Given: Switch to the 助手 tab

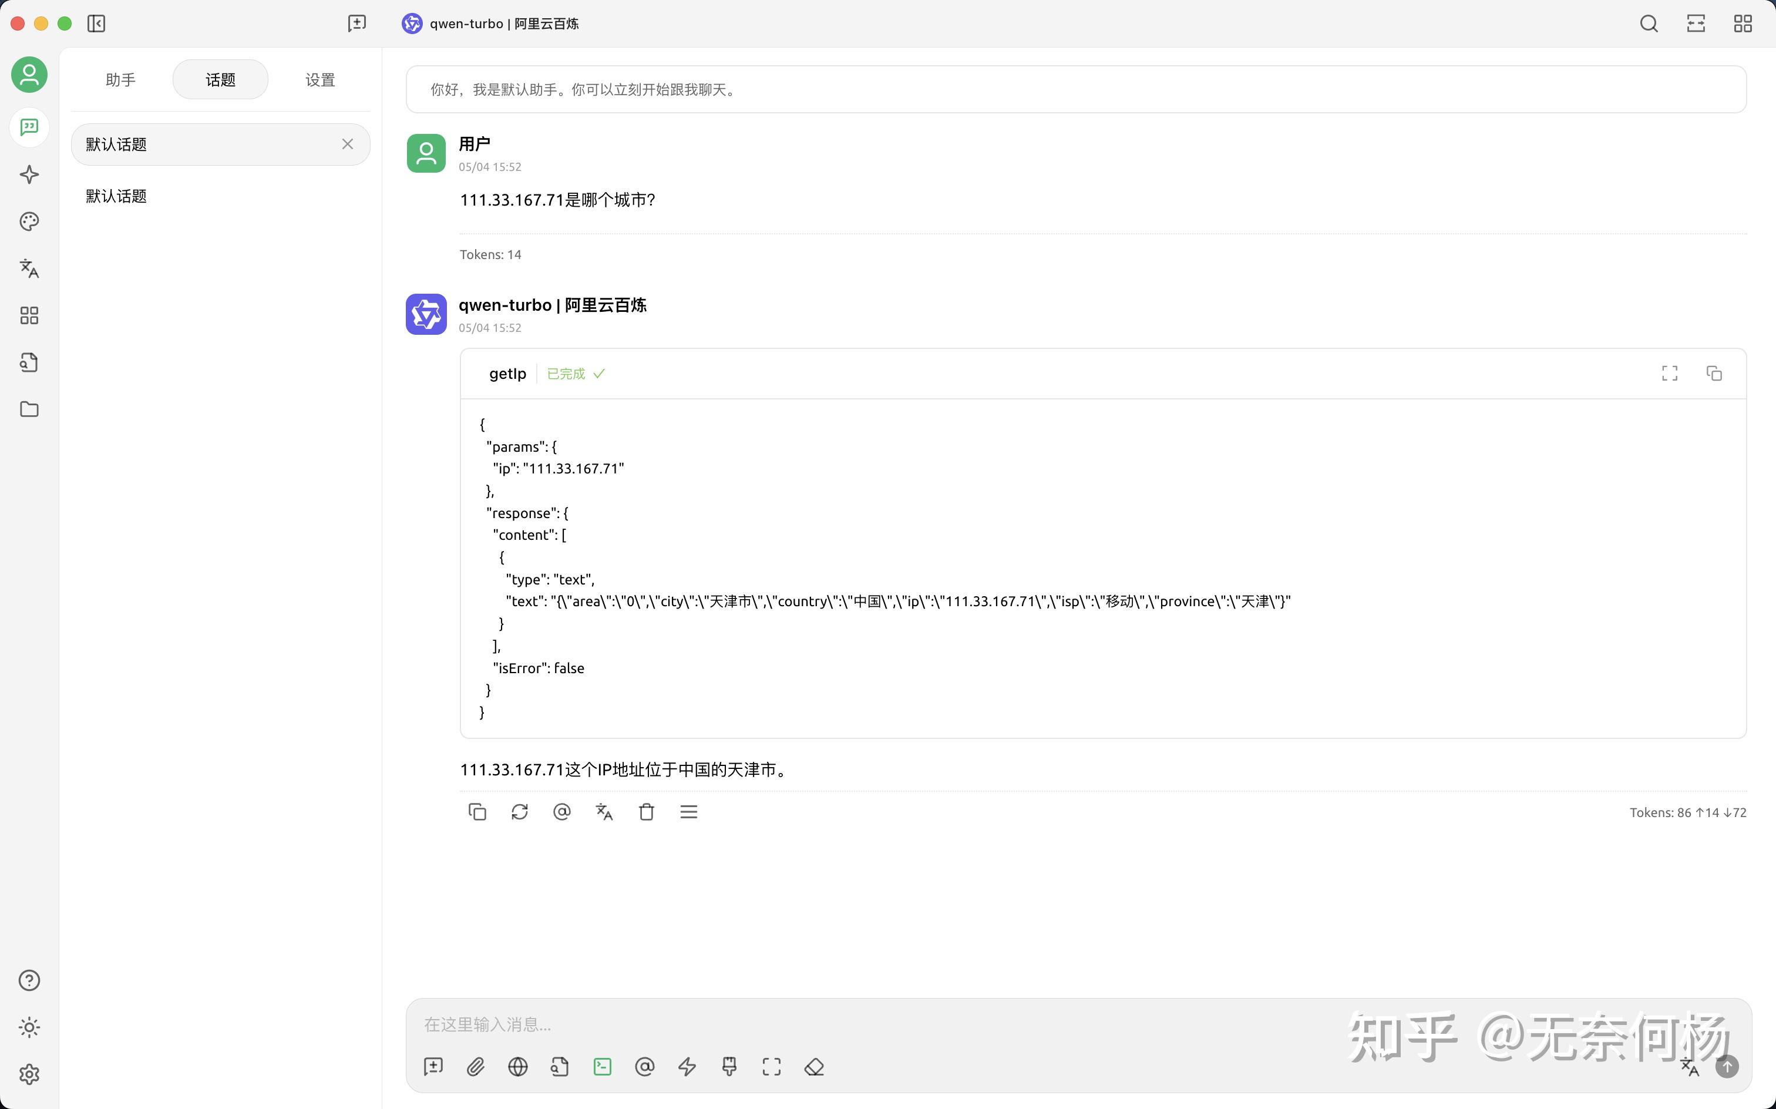Looking at the screenshot, I should [x=120, y=79].
